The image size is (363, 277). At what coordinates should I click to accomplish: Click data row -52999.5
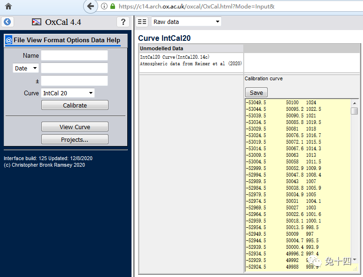click(284, 168)
